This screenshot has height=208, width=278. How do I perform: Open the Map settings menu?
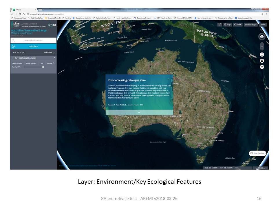(227, 25)
